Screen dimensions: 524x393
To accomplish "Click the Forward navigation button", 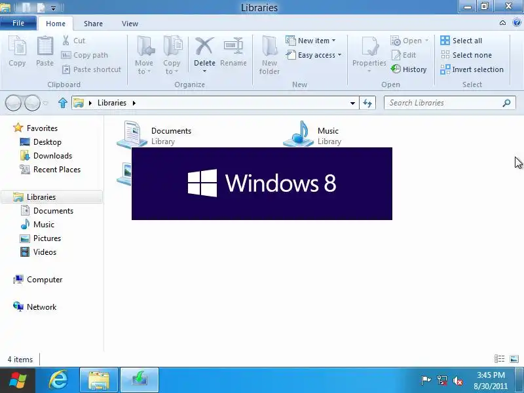I will coord(32,103).
